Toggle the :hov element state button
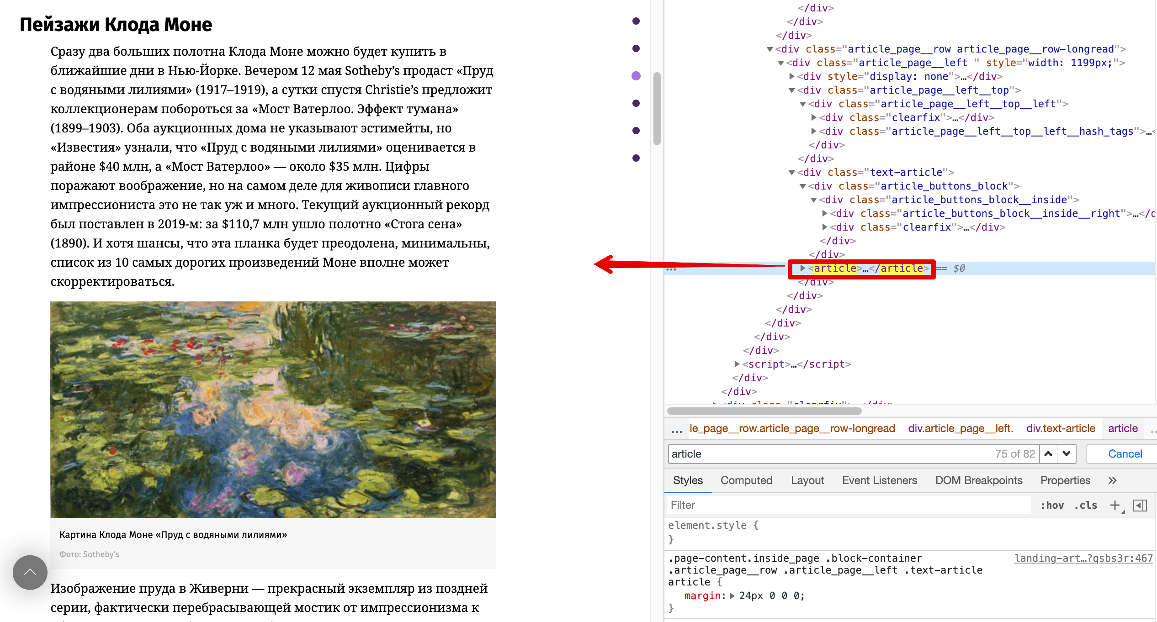 click(x=1052, y=505)
